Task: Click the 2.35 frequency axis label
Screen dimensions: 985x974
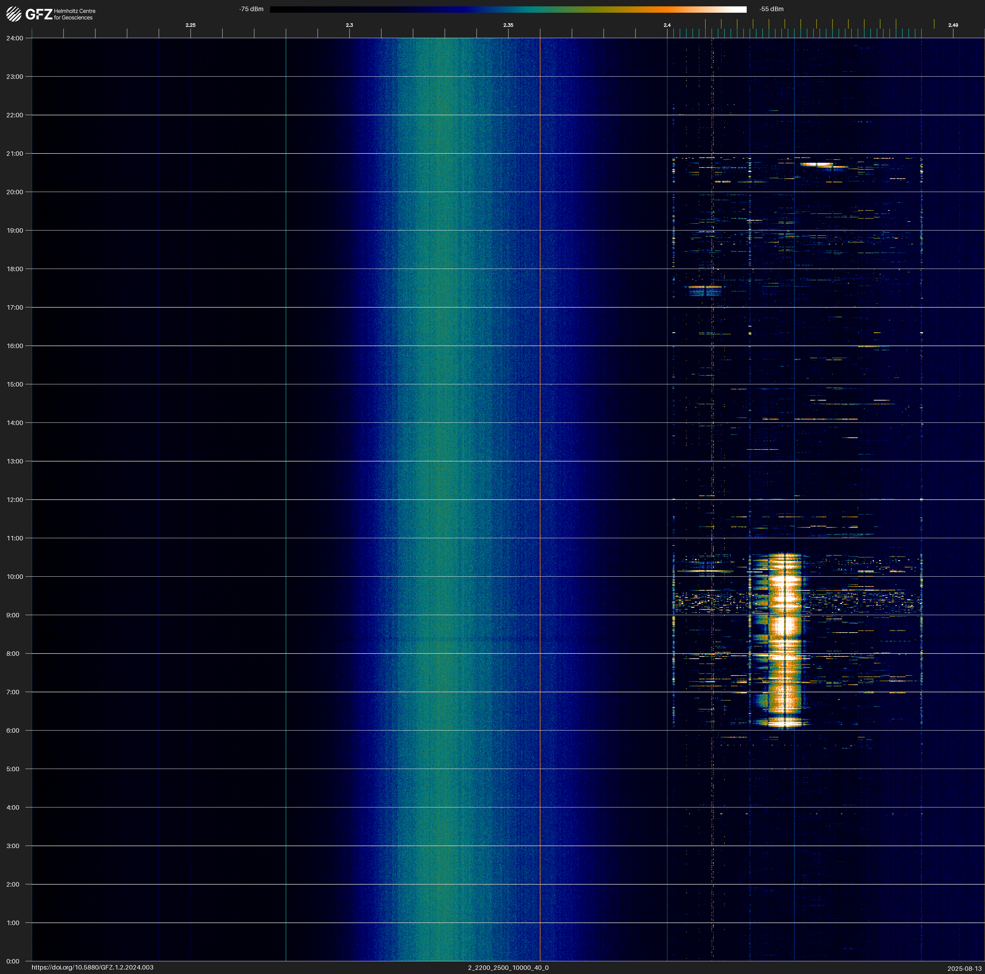Action: click(x=508, y=25)
